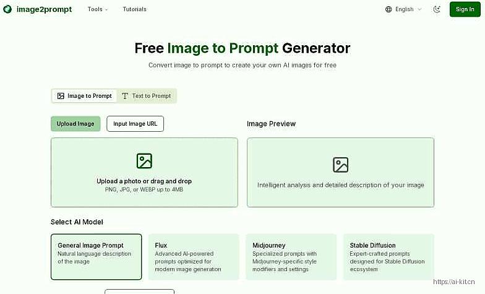Choose the Midjourney model option

(291, 256)
